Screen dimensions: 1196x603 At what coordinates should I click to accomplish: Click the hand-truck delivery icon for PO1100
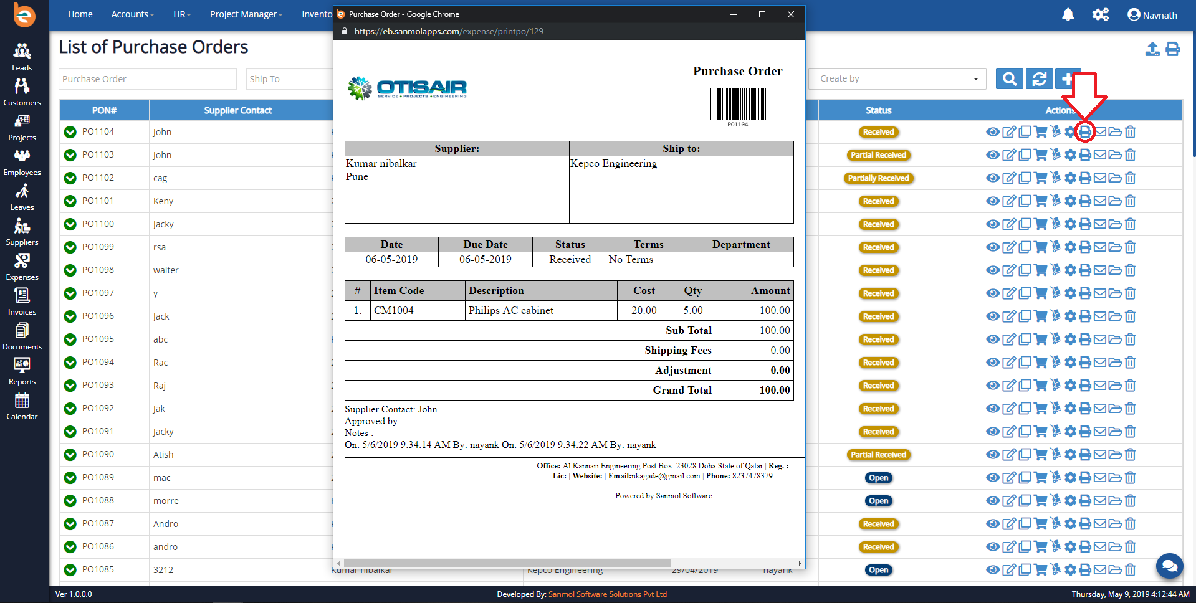pos(1055,224)
